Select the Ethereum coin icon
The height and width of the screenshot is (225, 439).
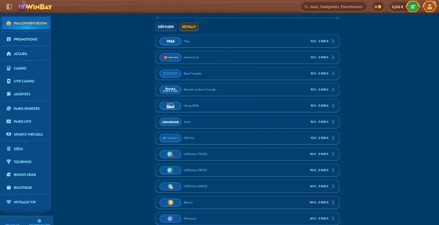[170, 218]
